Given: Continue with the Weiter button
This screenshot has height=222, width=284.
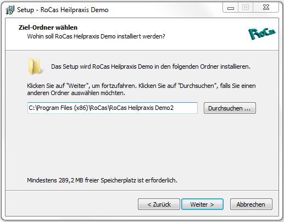Looking at the screenshot, I should coord(202,204).
